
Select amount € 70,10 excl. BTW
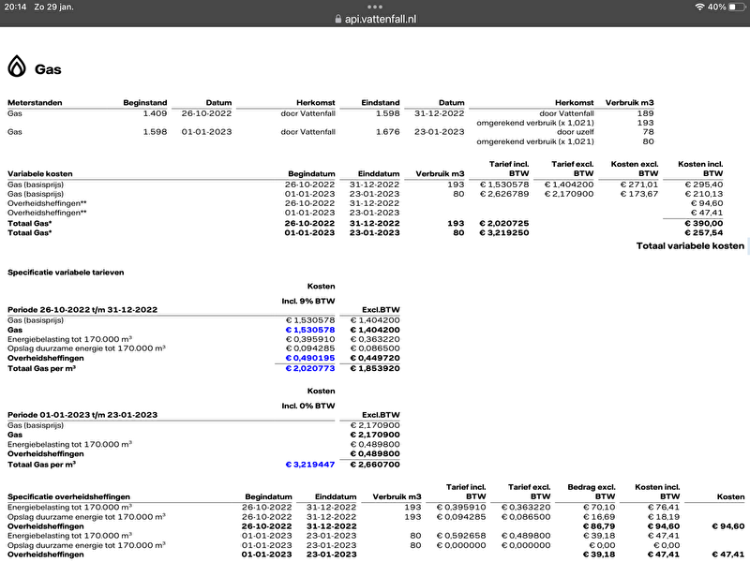599,507
